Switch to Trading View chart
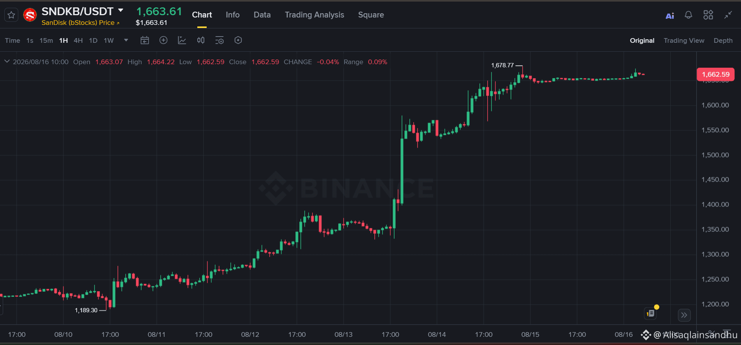 point(684,40)
